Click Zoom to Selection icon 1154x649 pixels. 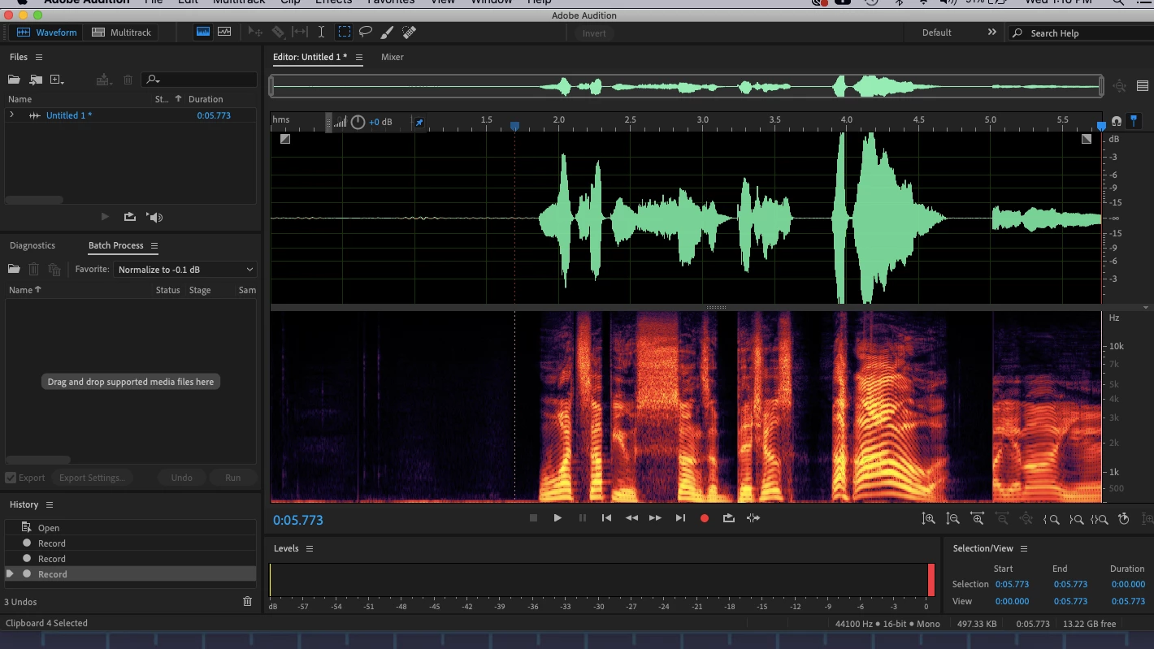pyautogui.click(x=1100, y=519)
